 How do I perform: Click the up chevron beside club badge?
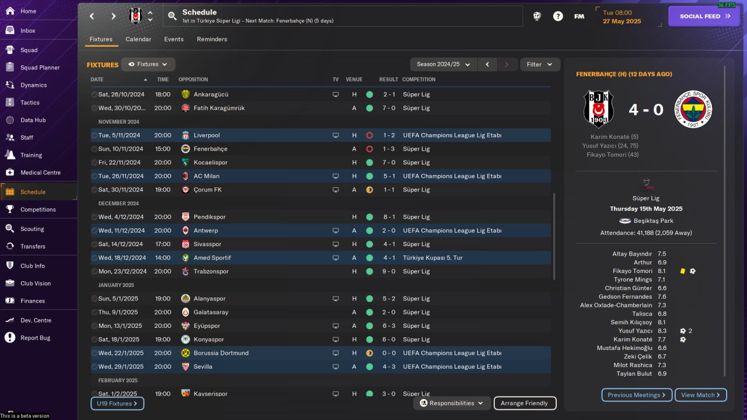point(150,13)
